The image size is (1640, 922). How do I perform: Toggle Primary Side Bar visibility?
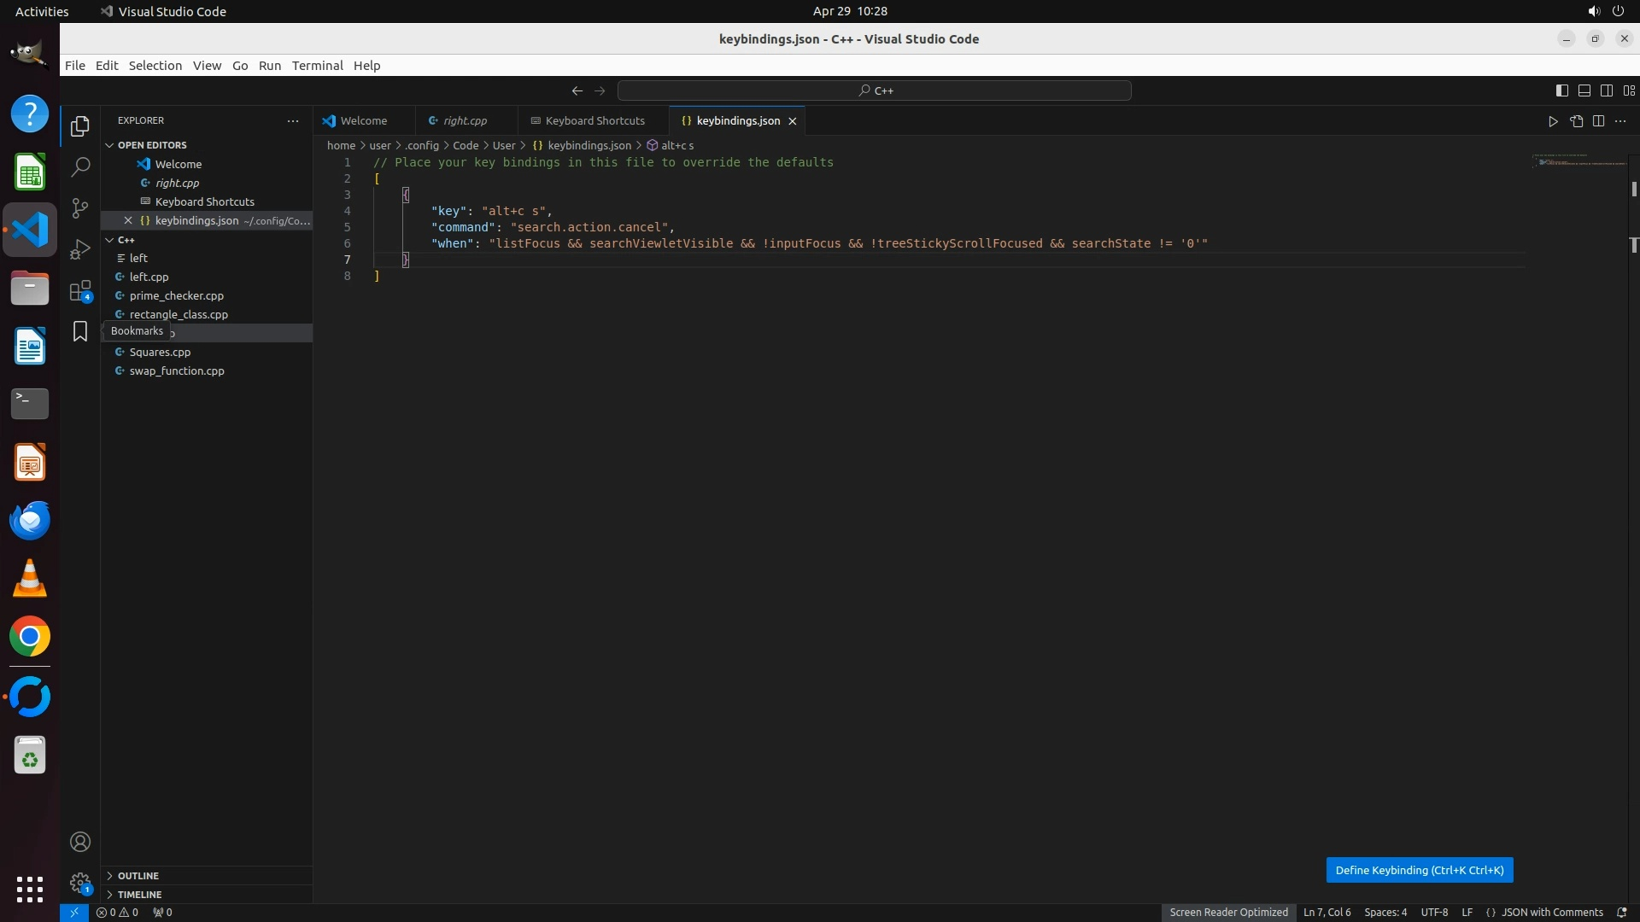(x=1561, y=90)
